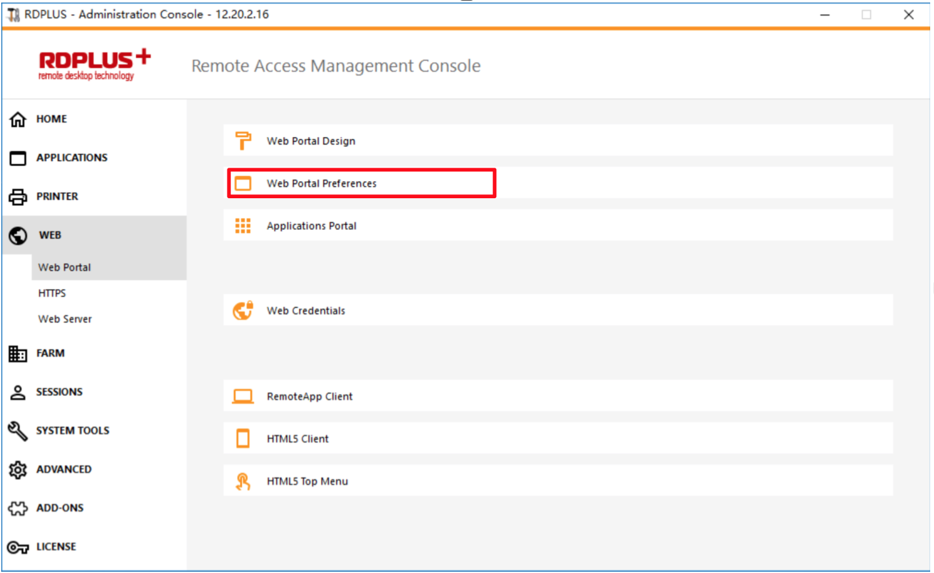Open Web Portal Preferences
Screen dimensions: 934x573
click(321, 184)
